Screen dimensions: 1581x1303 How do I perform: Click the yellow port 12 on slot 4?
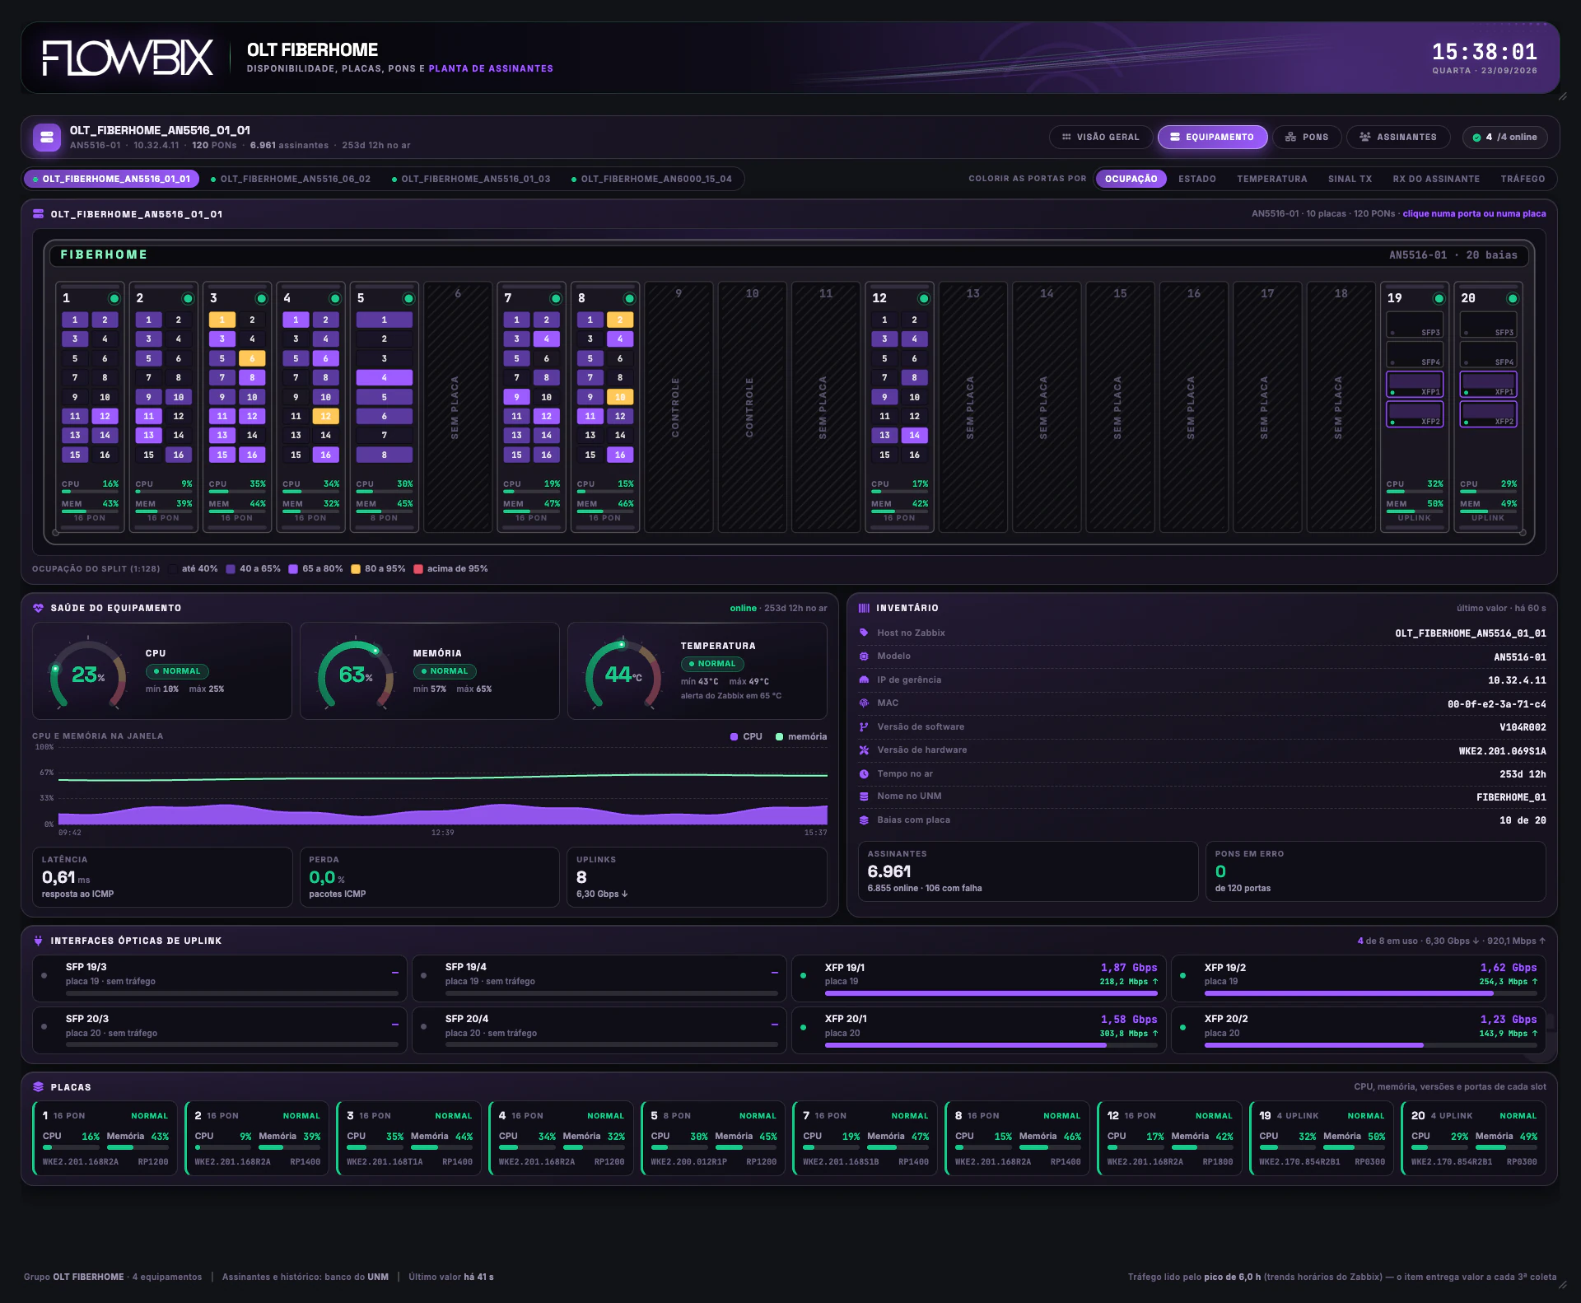click(x=325, y=416)
